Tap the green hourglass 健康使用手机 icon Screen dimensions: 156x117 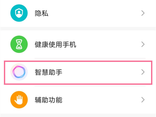[19, 44]
